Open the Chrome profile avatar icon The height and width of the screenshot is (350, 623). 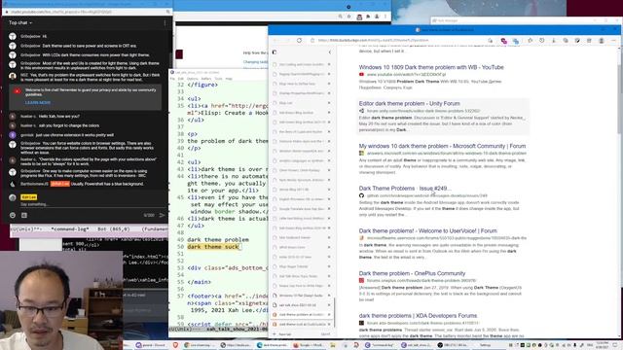pos(377,17)
